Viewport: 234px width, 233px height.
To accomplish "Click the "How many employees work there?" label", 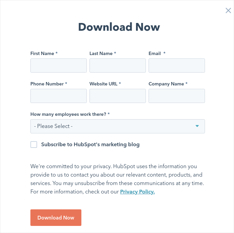I will pyautogui.click(x=68, y=114).
